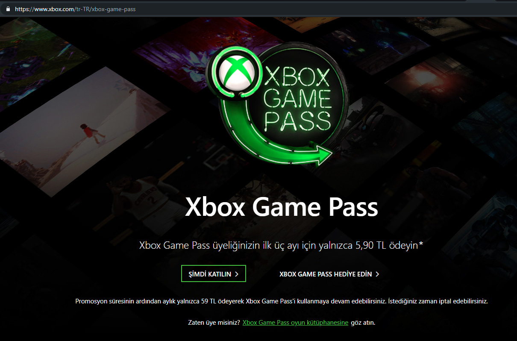The image size is (517, 341).
Task: Click the Promosyon süresinin ardından terms paragraph
Action: tap(282, 301)
